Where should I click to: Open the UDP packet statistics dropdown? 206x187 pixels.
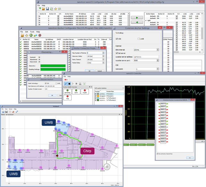point(109,88)
